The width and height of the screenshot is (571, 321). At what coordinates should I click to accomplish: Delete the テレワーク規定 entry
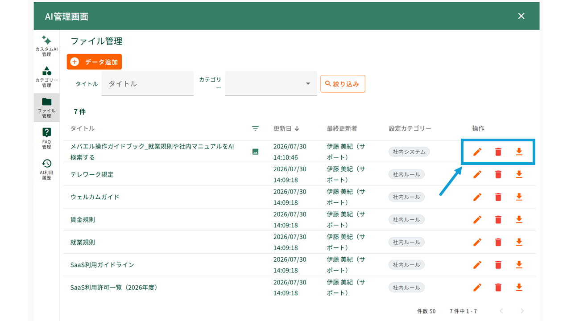pyautogui.click(x=498, y=174)
